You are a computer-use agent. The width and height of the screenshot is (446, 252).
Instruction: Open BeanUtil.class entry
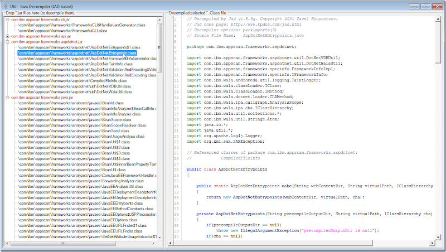coord(72,170)
